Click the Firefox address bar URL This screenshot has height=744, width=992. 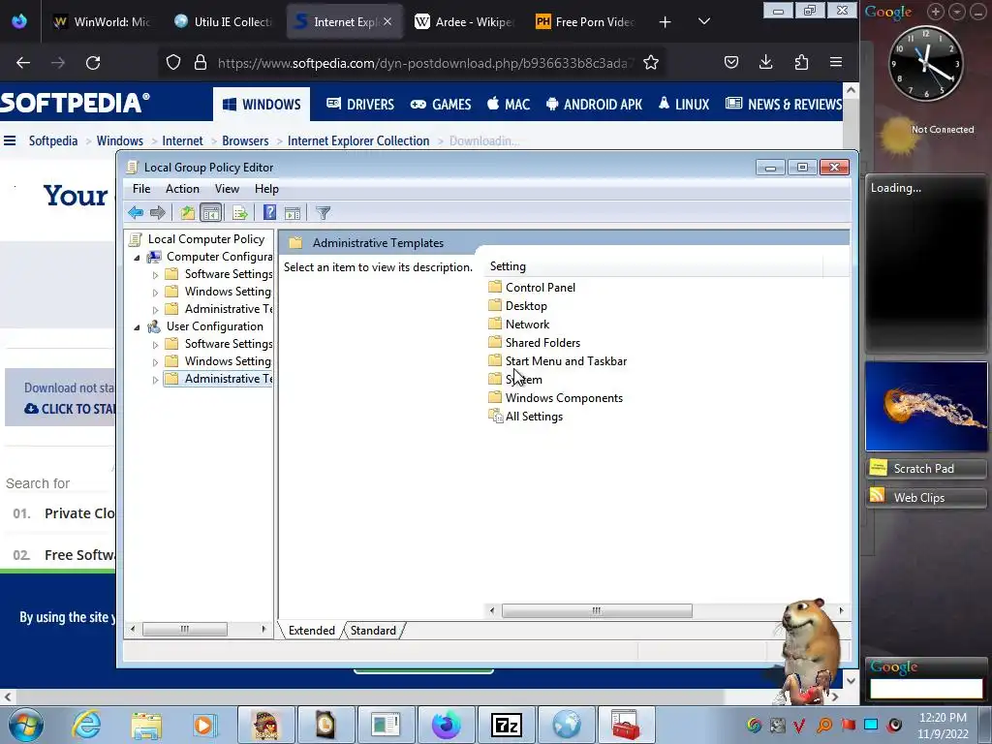point(424,63)
